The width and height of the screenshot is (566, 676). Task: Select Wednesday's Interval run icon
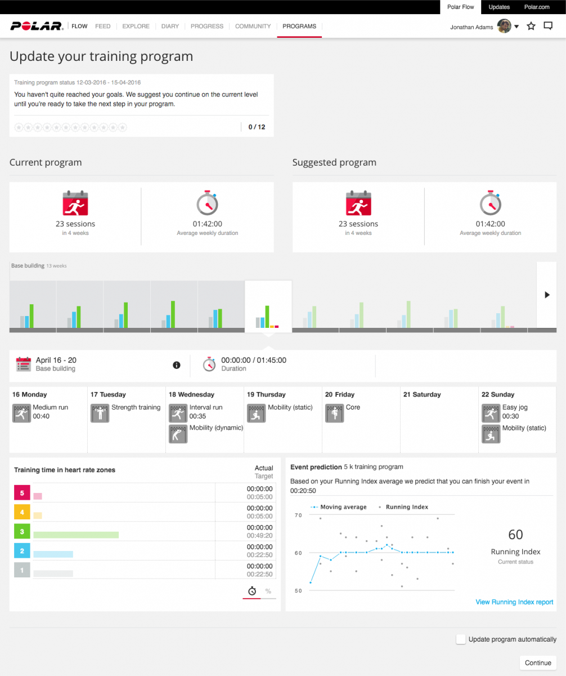coord(177,413)
